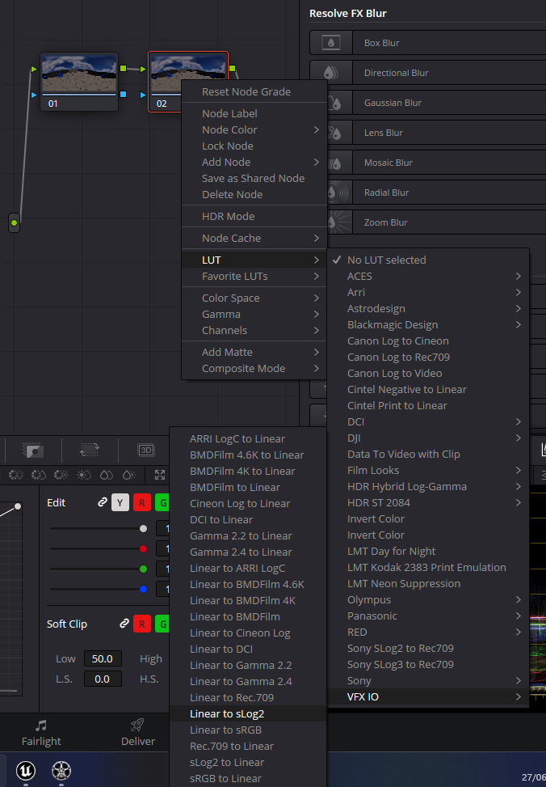Switch to the Fairlight page
The image size is (546, 787).
point(41,733)
